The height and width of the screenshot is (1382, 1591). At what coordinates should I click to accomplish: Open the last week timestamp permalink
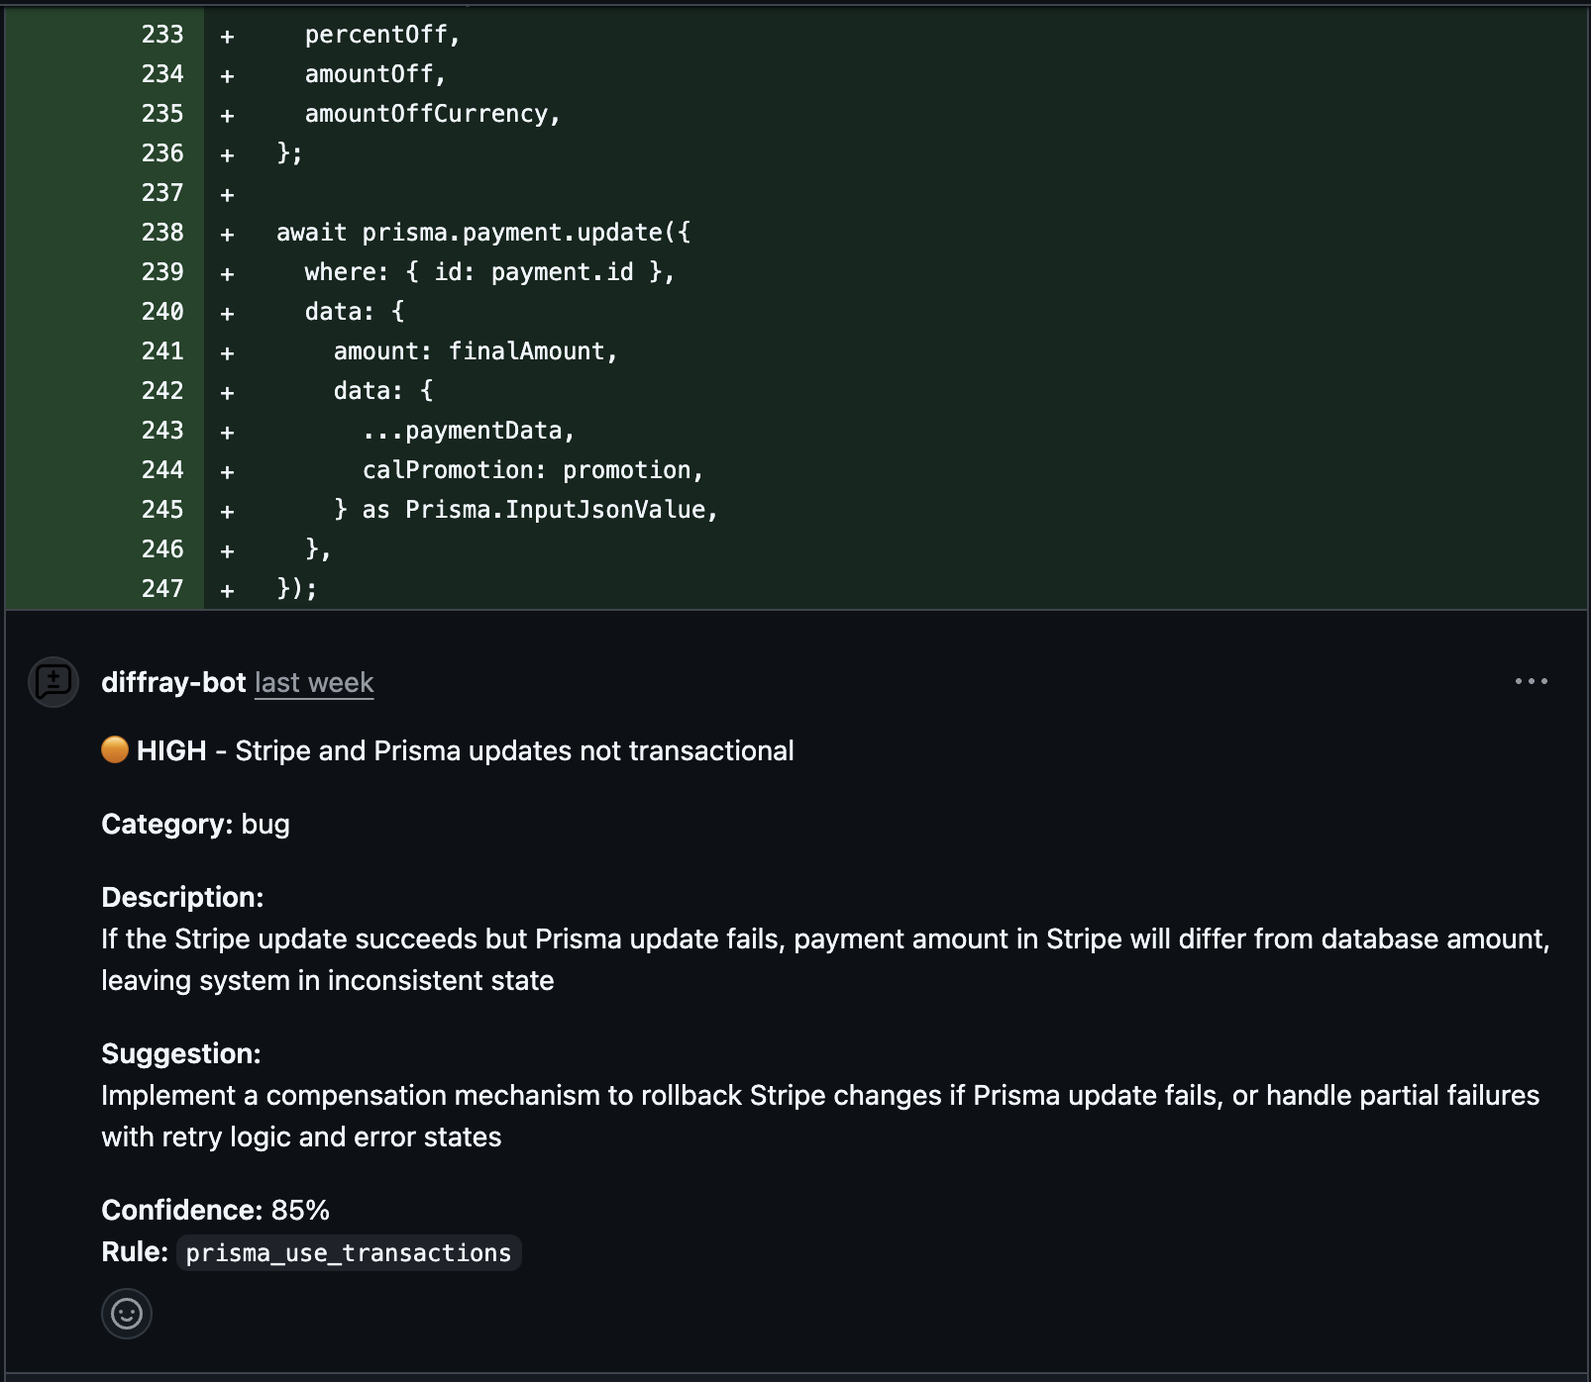314,681
